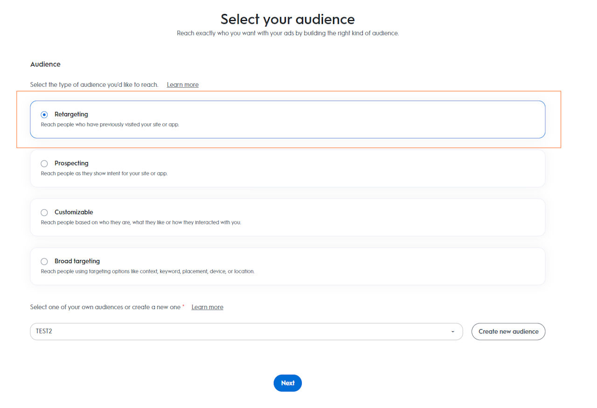Open Learn more beside audience type prompt
The width and height of the screenshot is (597, 408).
[183, 85]
